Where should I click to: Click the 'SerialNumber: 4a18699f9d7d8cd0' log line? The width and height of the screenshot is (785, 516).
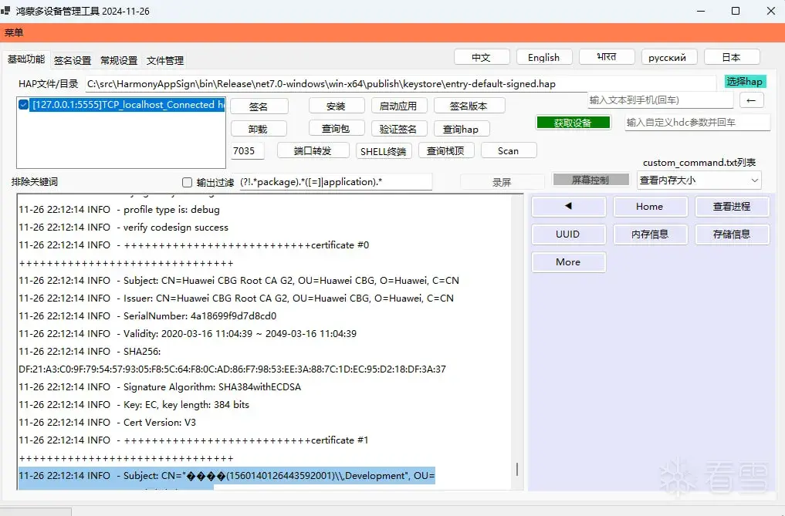tap(147, 315)
